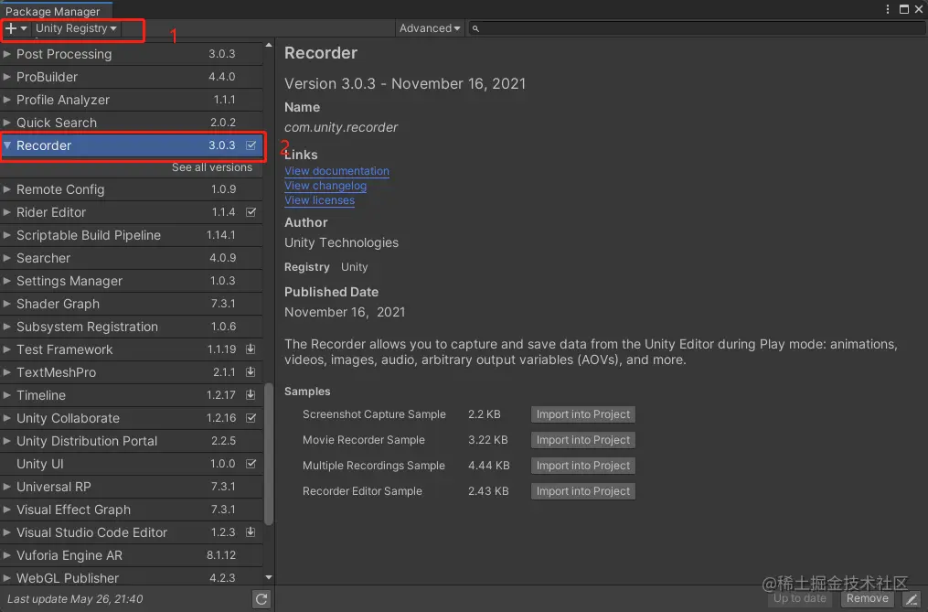Click See all versions under Recorder
Screen dimensions: 928x612
[212, 167]
